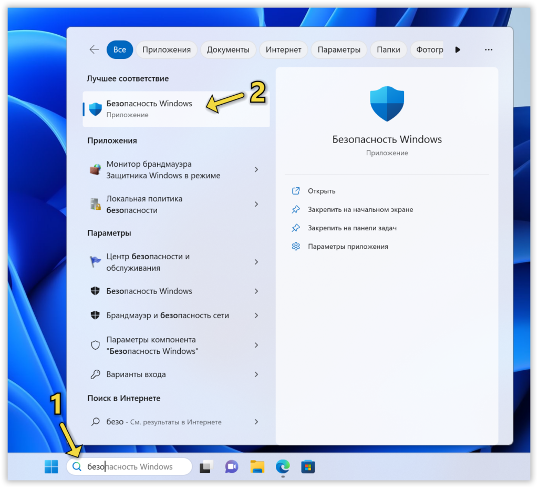Click the shield icon beside Безопасность Windows setting
The width and height of the screenshot is (538, 488).
tap(95, 291)
